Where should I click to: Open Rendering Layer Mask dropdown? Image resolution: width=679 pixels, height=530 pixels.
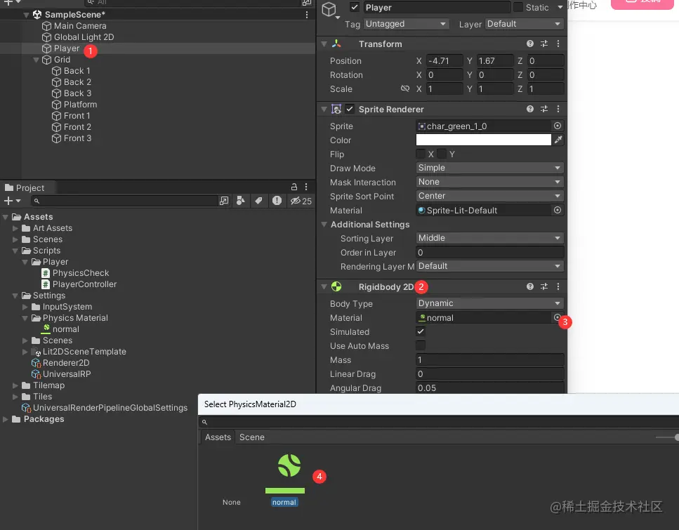click(489, 266)
